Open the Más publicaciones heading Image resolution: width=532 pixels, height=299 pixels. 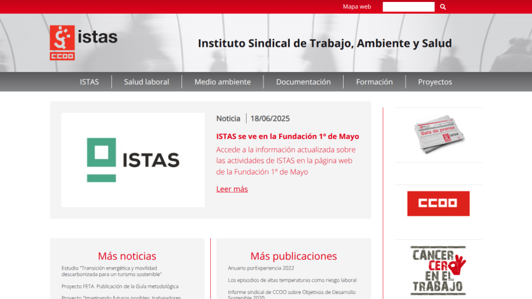(294, 256)
